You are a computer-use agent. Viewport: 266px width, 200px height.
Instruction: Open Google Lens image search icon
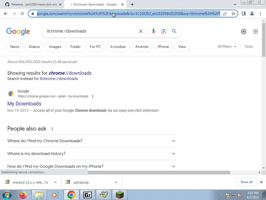tap(164, 31)
